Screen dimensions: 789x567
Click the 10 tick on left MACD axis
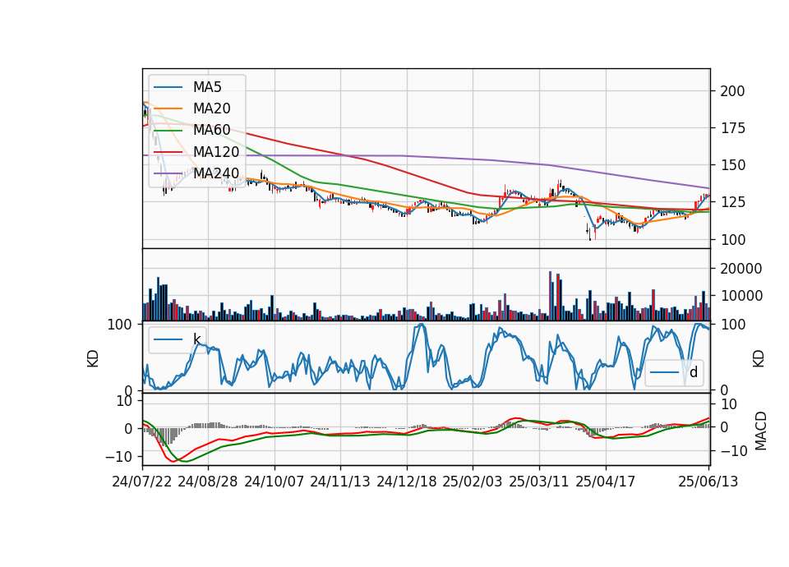coord(124,401)
